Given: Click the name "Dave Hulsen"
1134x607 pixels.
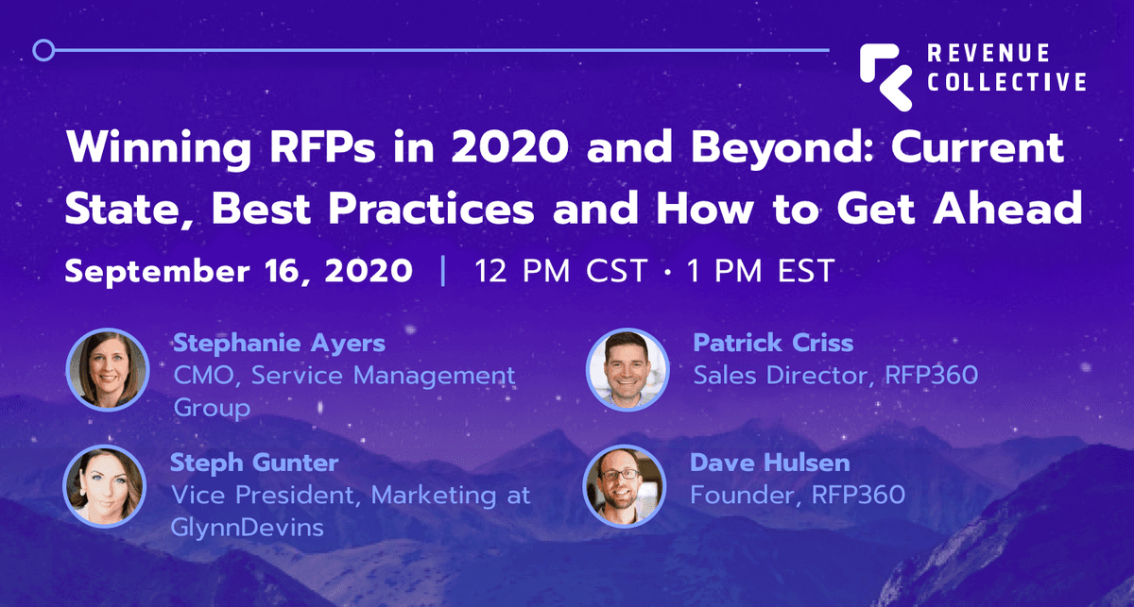Looking at the screenshot, I should tap(770, 464).
